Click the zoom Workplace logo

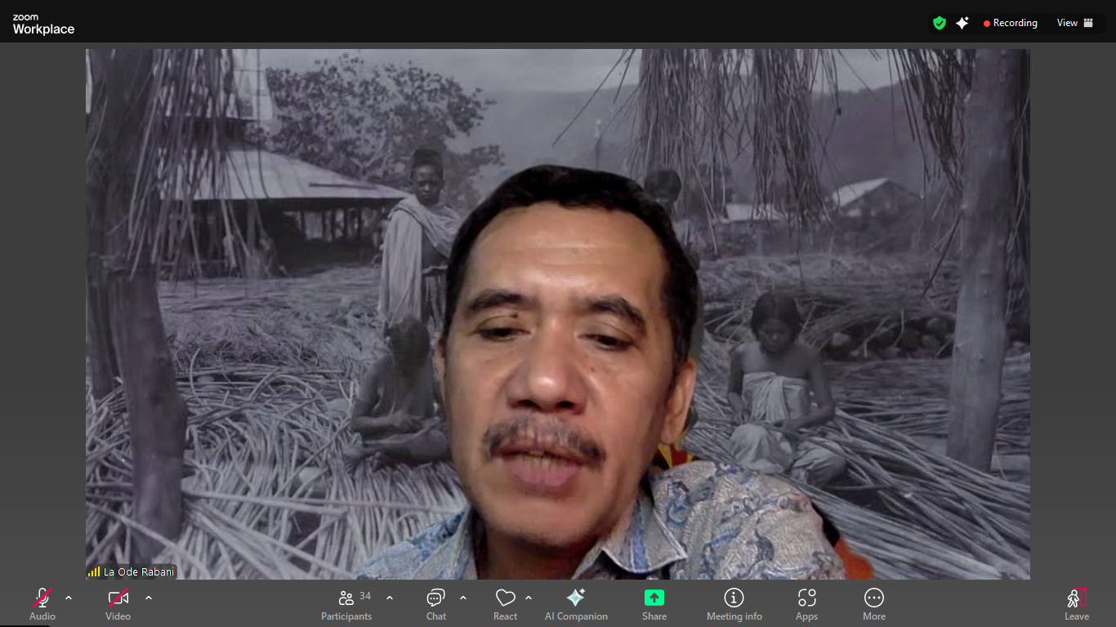(42, 23)
